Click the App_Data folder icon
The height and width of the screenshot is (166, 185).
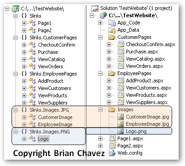(x=112, y=30)
